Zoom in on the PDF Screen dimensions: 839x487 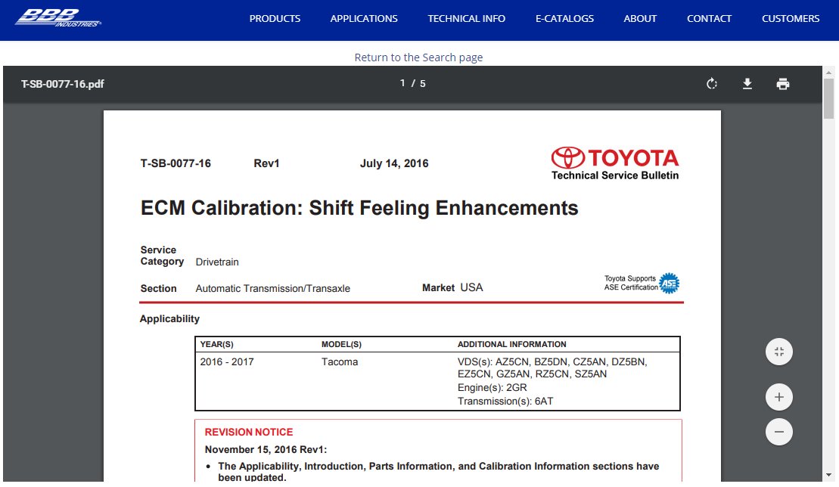[x=779, y=397]
